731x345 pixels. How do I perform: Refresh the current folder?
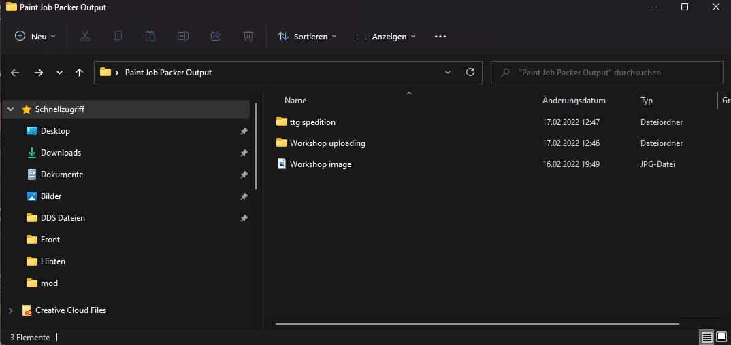[x=470, y=72]
